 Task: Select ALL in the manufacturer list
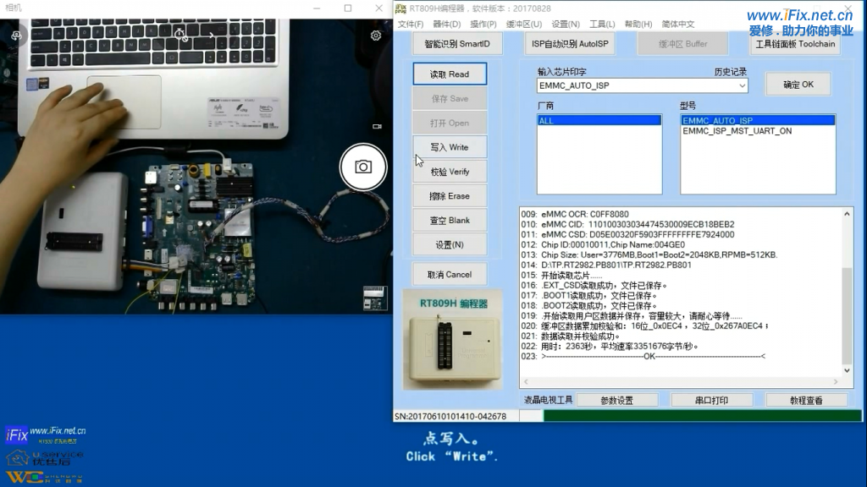tap(599, 121)
